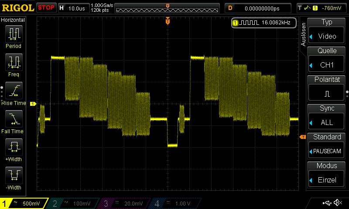Click the Polarität polarity button
This screenshot has height=209, width=349.
point(326,89)
